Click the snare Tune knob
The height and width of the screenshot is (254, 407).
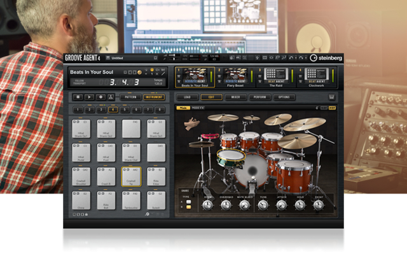click(x=263, y=206)
